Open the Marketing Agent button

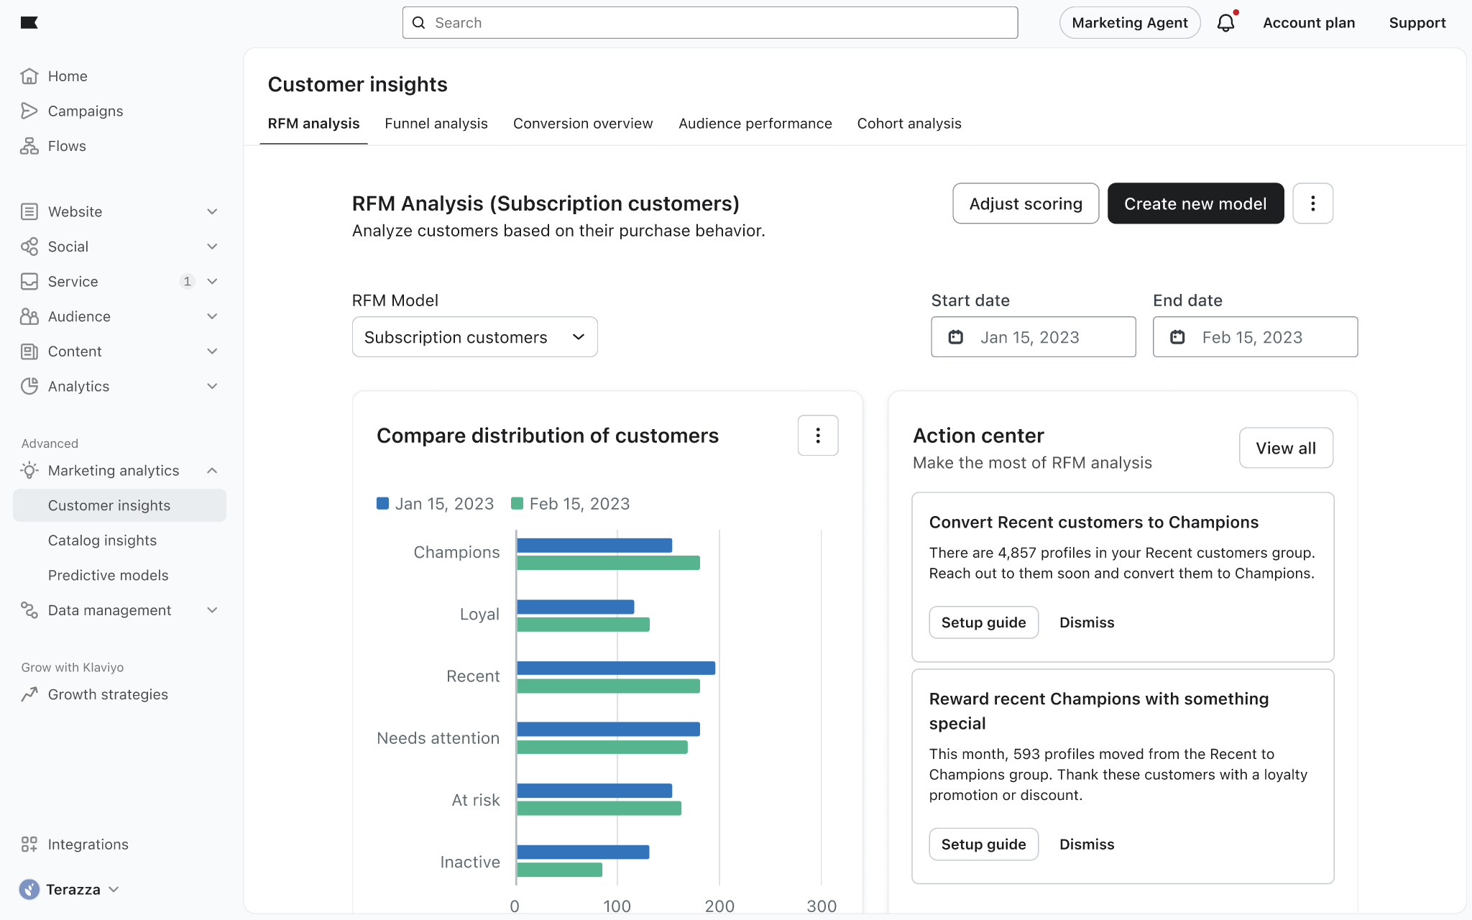click(1130, 23)
